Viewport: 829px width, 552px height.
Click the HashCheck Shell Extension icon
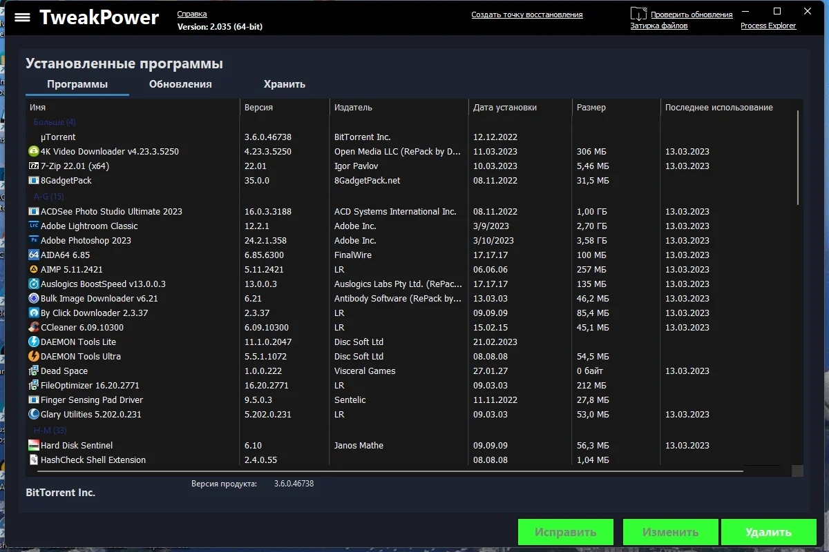point(34,460)
